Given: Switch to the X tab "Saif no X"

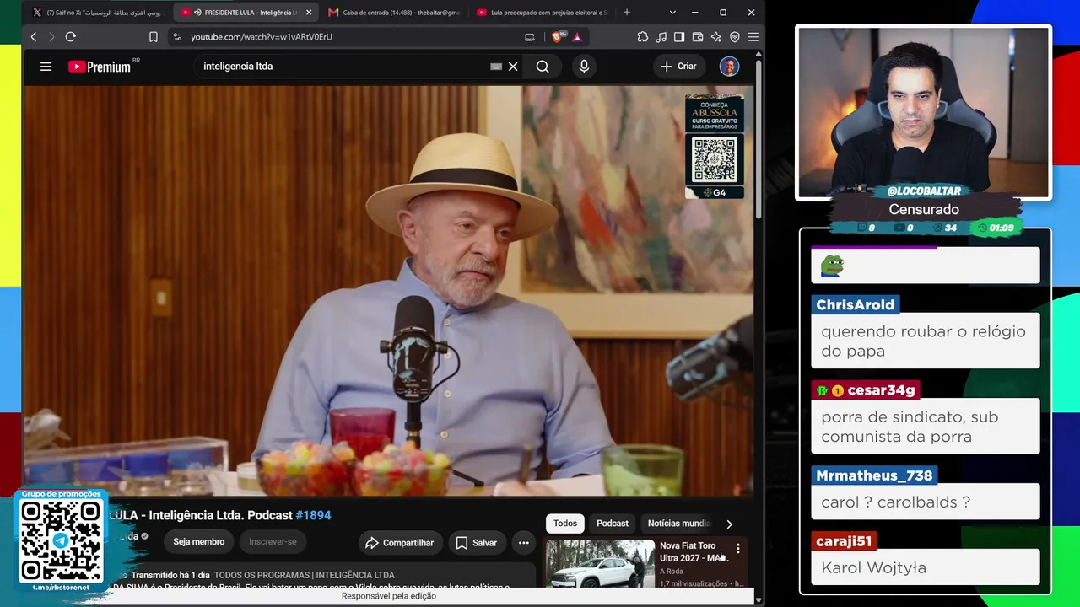Looking at the screenshot, I should 99,13.
